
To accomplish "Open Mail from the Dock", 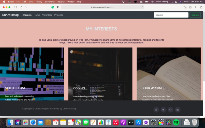I will click(x=40, y=122).
